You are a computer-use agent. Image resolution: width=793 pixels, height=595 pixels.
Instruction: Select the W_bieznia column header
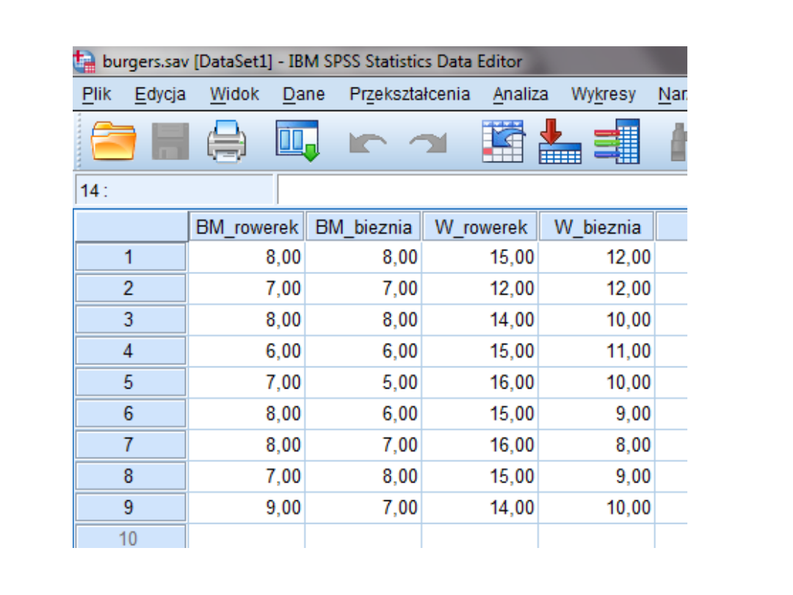[x=596, y=227]
